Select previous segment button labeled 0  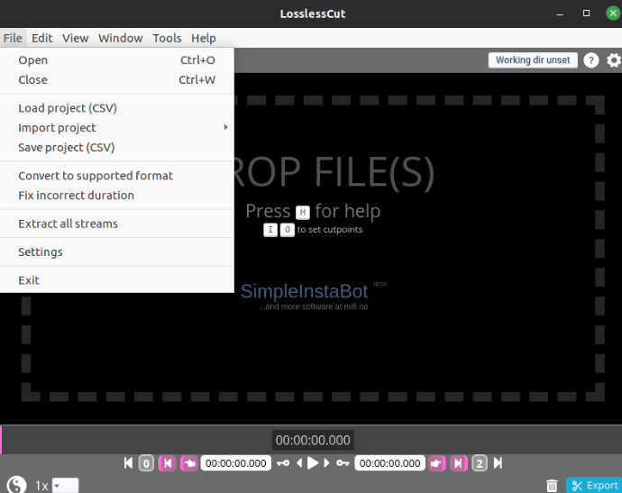tap(146, 463)
